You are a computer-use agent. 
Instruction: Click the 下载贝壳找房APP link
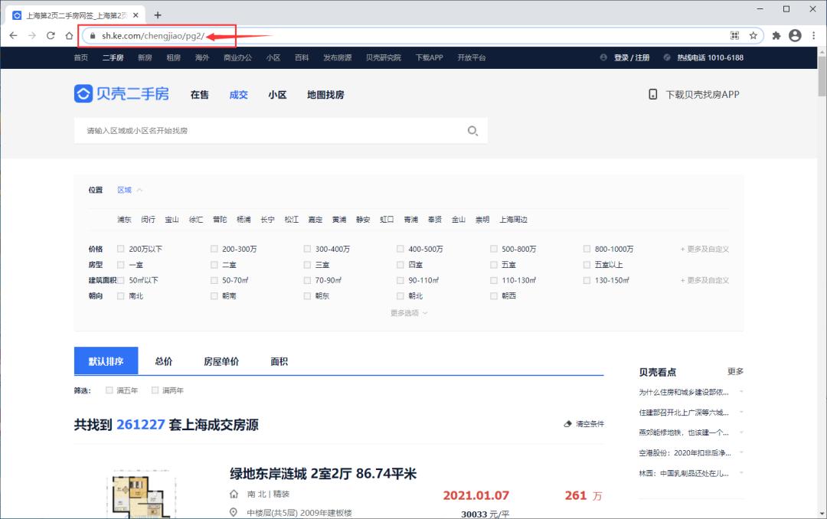(x=702, y=94)
